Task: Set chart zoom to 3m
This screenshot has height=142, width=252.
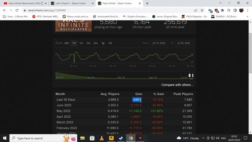Action: point(88,43)
